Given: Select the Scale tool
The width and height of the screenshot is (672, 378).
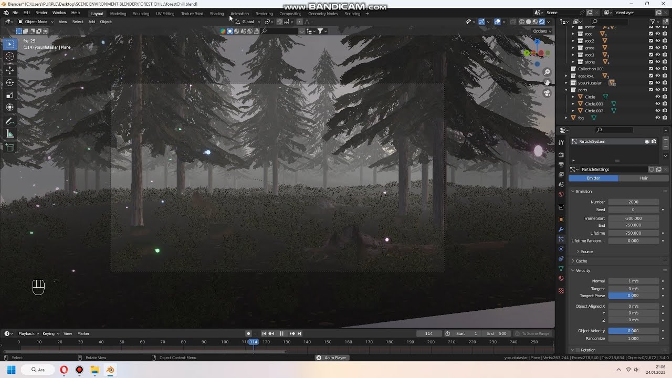Looking at the screenshot, I should 10,95.
